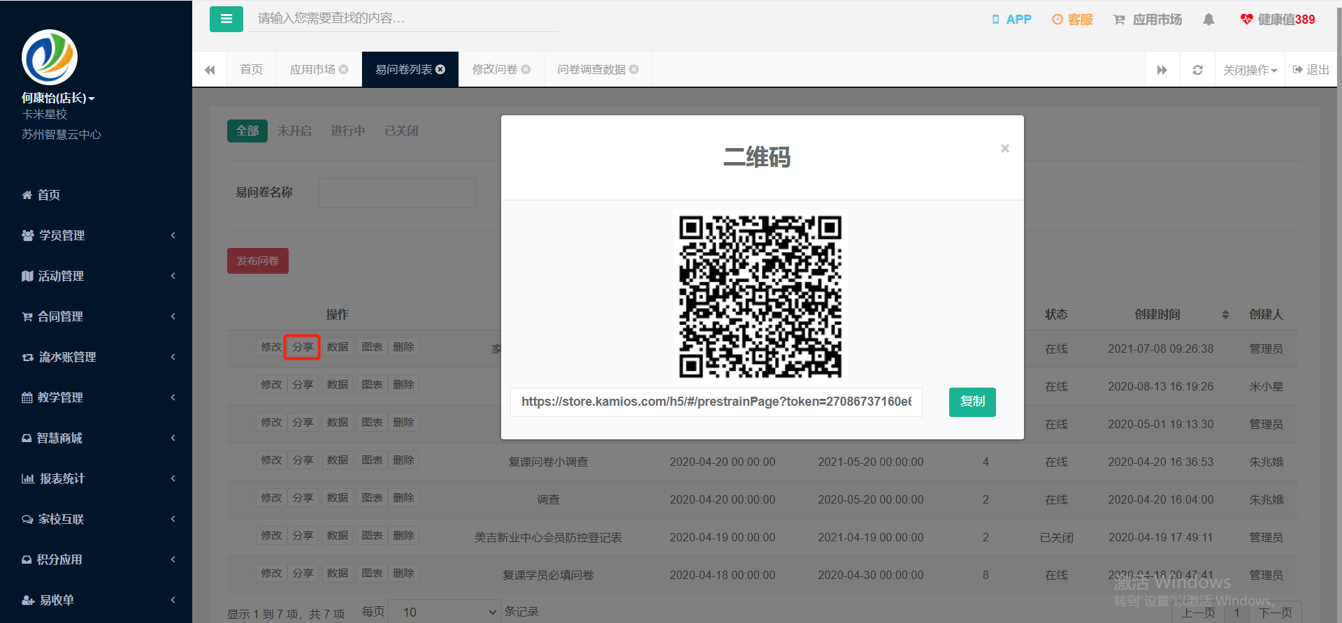The width and height of the screenshot is (1342, 623).
Task: Click the 操作 column header
Action: [x=337, y=314]
